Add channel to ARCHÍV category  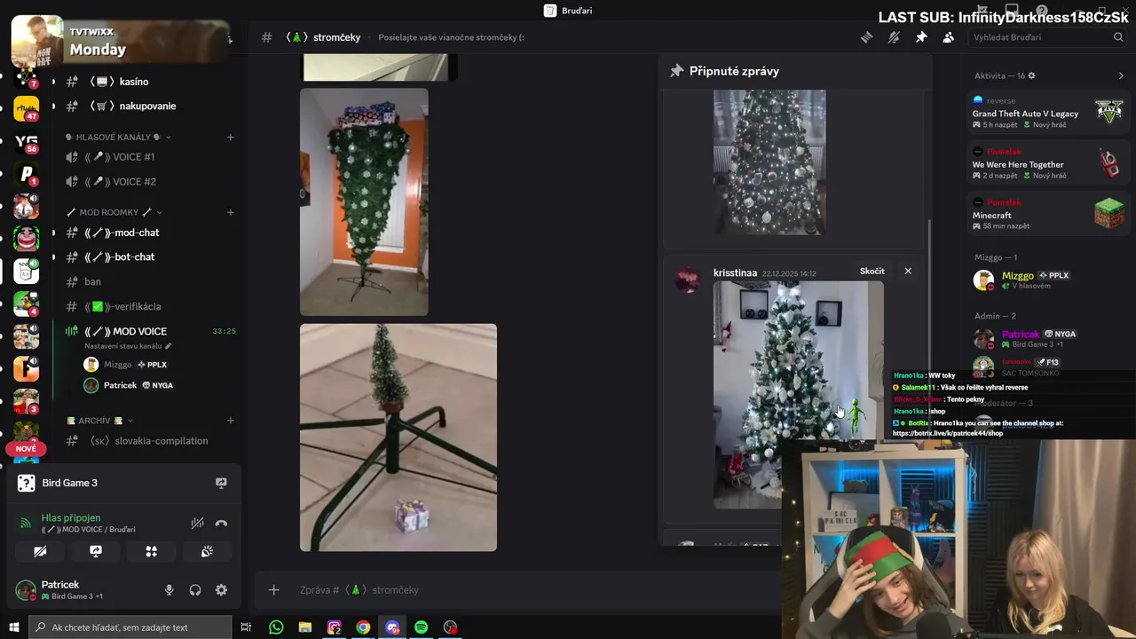(230, 421)
